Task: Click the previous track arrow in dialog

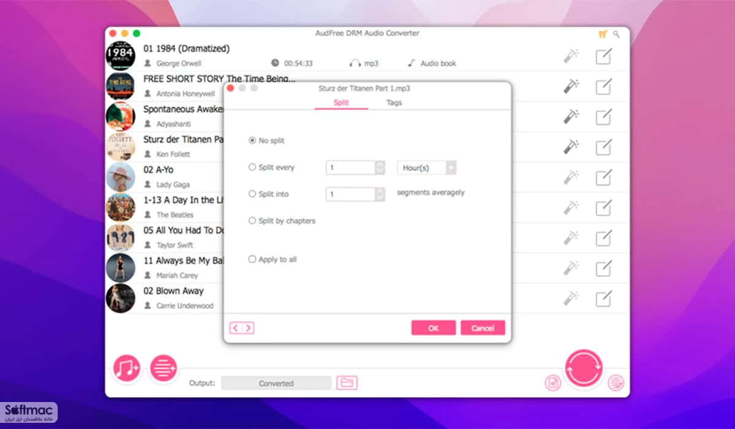Action: tap(236, 328)
